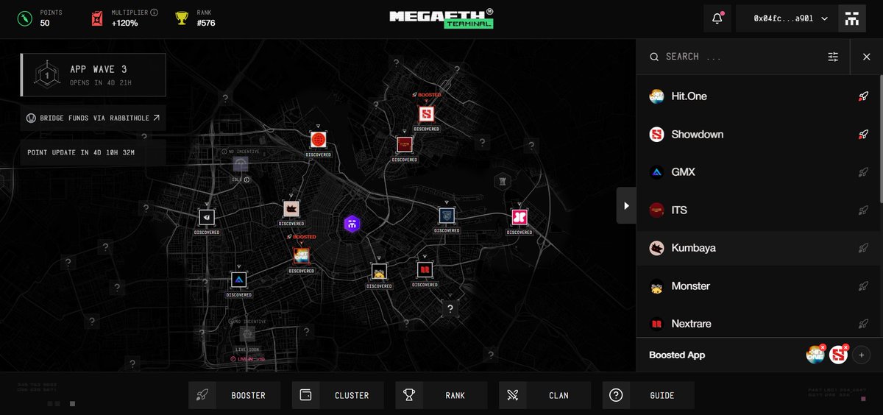883x415 pixels.
Task: Click the red Multiplier fuel-can icon
Action: click(97, 18)
